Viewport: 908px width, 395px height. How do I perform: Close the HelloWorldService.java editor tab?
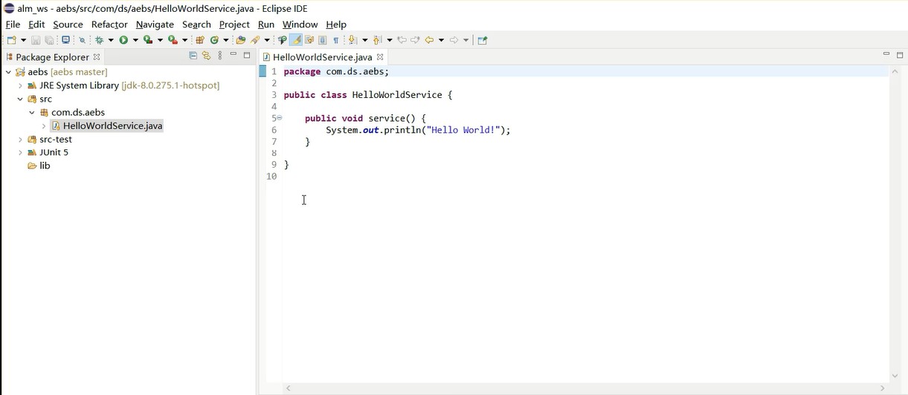380,57
